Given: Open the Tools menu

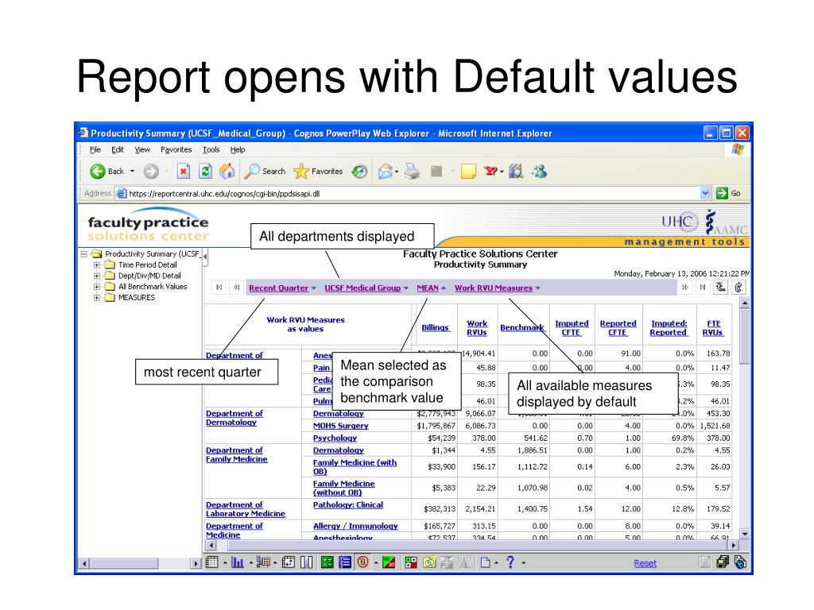Looking at the screenshot, I should pyautogui.click(x=211, y=150).
